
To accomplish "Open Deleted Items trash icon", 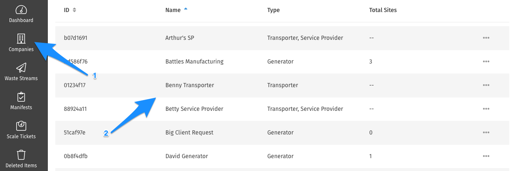I will [21, 155].
